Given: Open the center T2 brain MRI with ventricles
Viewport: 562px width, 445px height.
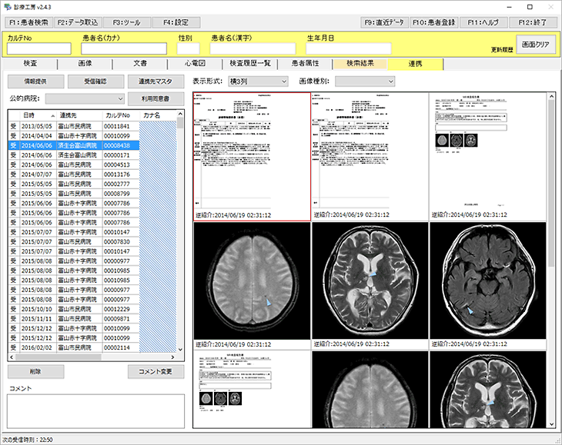Looking at the screenshot, I should (370, 281).
